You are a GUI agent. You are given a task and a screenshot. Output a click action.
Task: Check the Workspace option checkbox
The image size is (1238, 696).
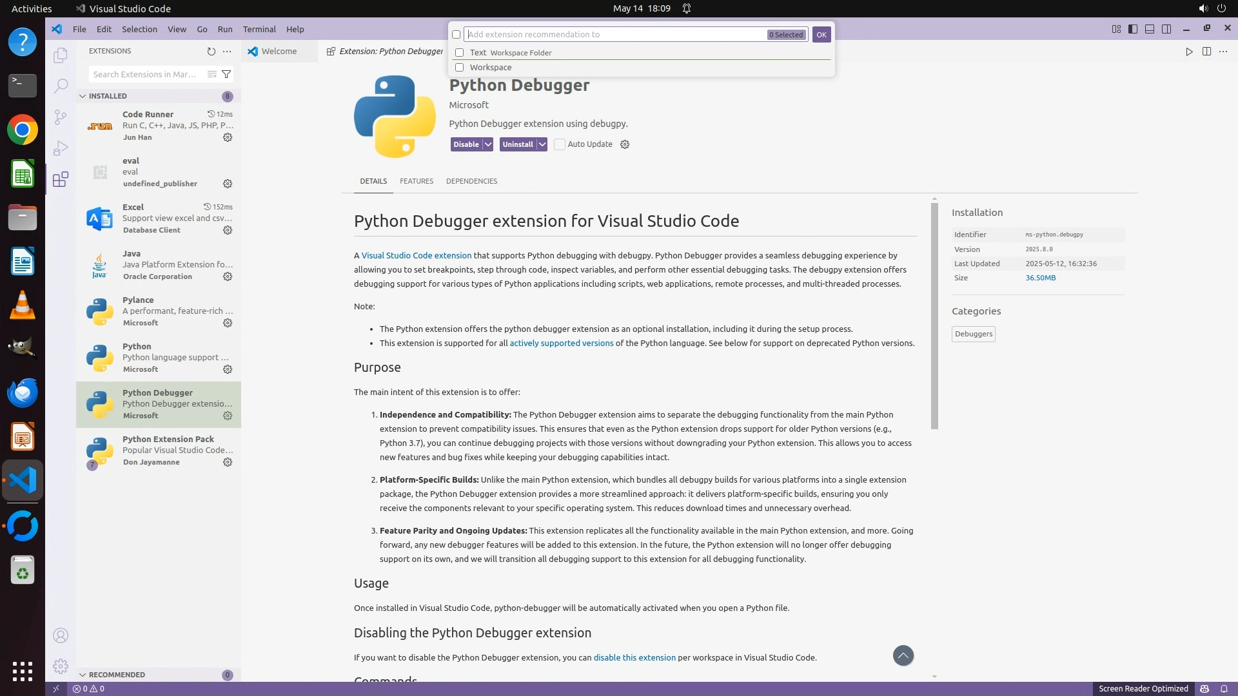pos(459,67)
